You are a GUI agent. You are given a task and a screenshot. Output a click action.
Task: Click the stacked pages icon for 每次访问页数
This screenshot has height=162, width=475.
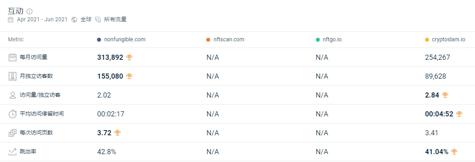13,133
